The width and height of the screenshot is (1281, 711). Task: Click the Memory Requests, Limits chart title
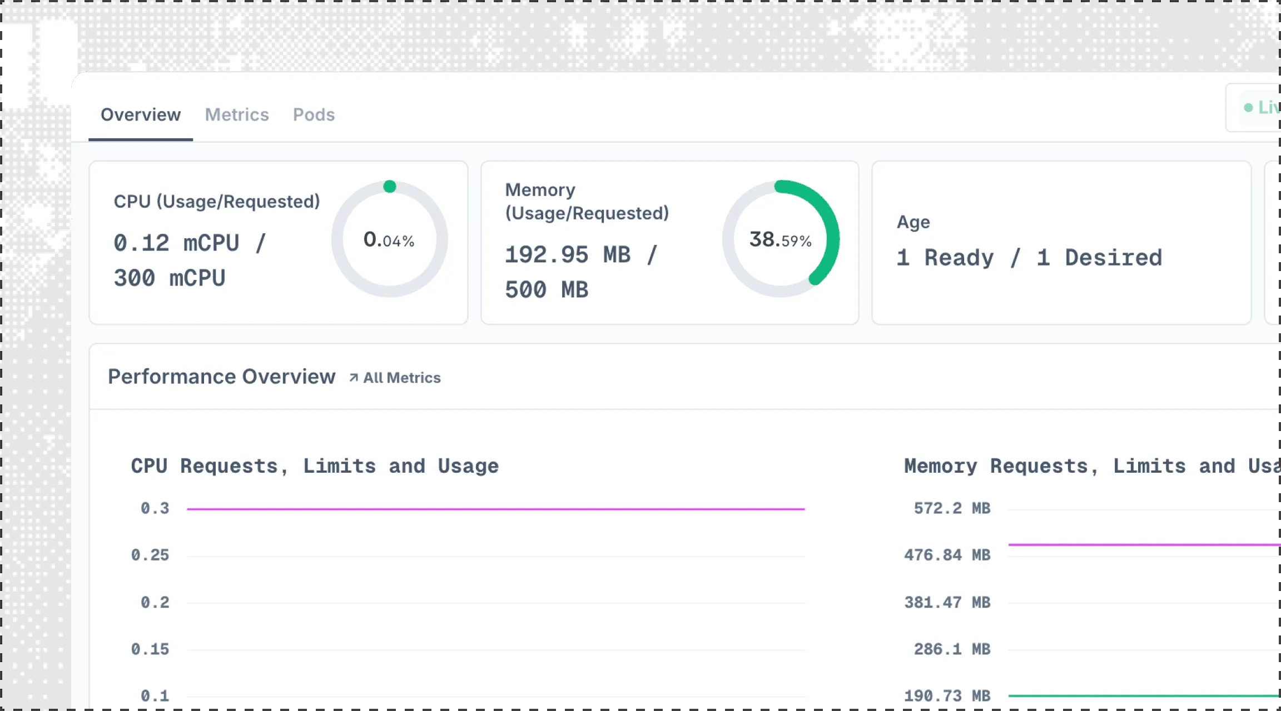pyautogui.click(x=1090, y=466)
